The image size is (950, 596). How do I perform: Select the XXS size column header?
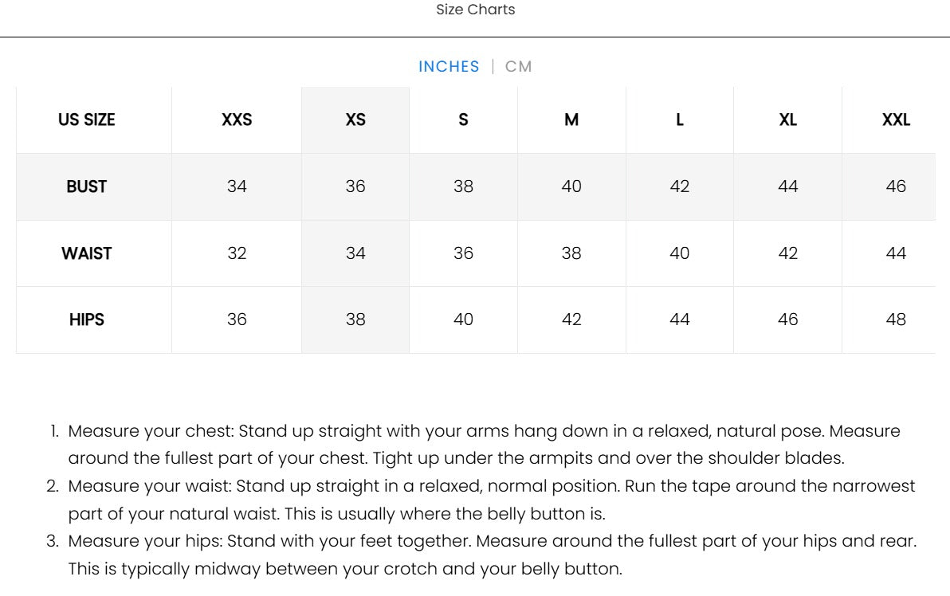(237, 120)
